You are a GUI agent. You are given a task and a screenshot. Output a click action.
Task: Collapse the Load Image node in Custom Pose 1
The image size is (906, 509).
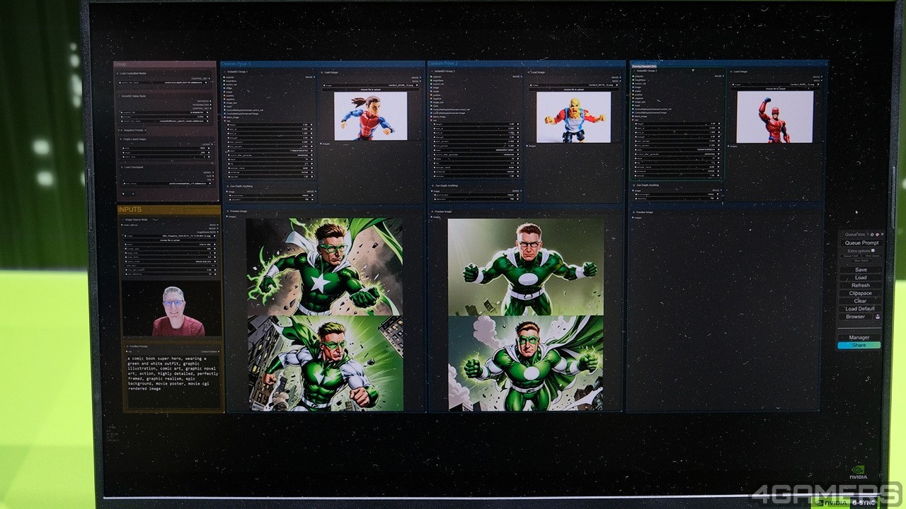[x=322, y=72]
